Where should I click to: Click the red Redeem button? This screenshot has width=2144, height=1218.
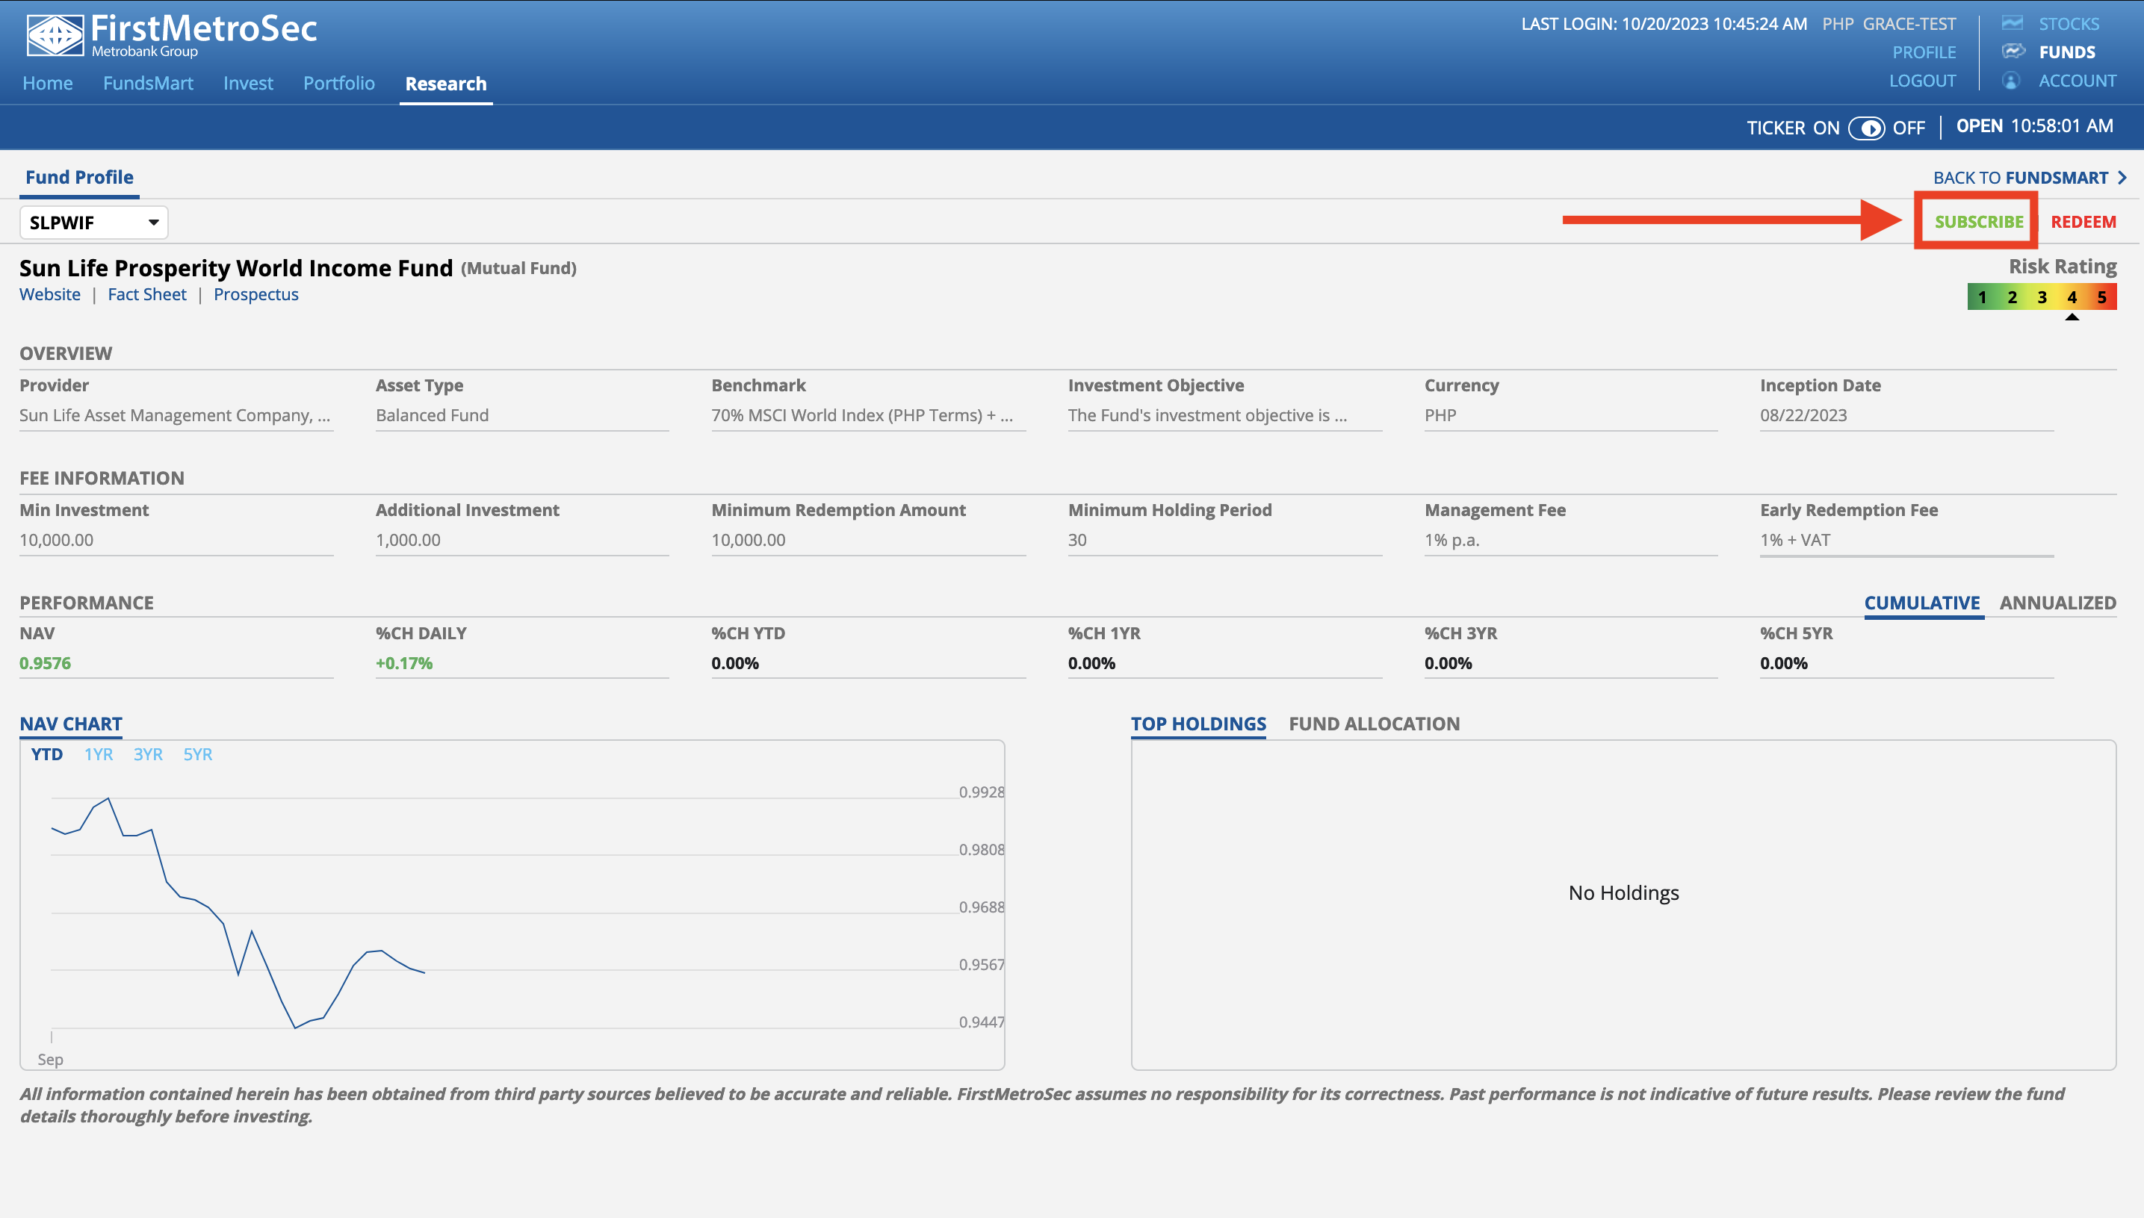click(x=2083, y=222)
